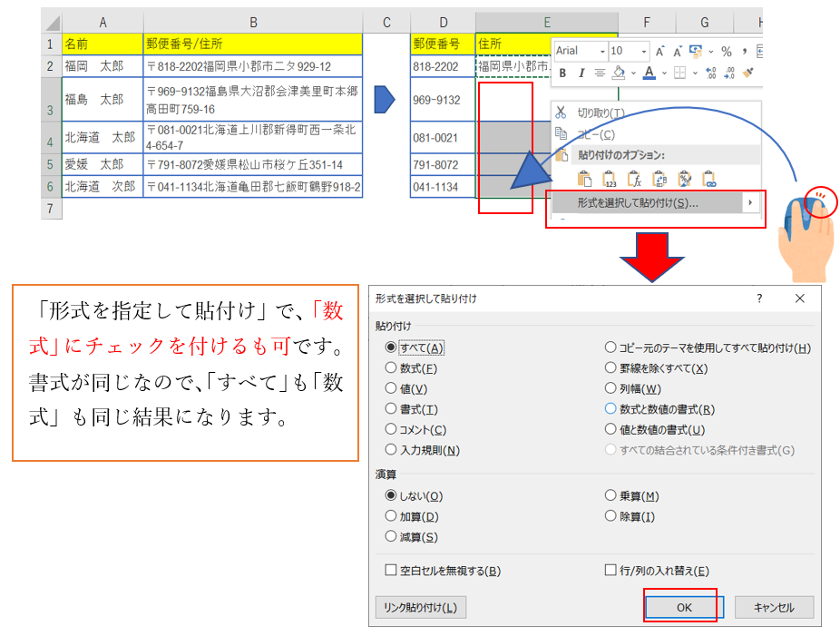Click the Bold button in mini toolbar

[x=562, y=73]
